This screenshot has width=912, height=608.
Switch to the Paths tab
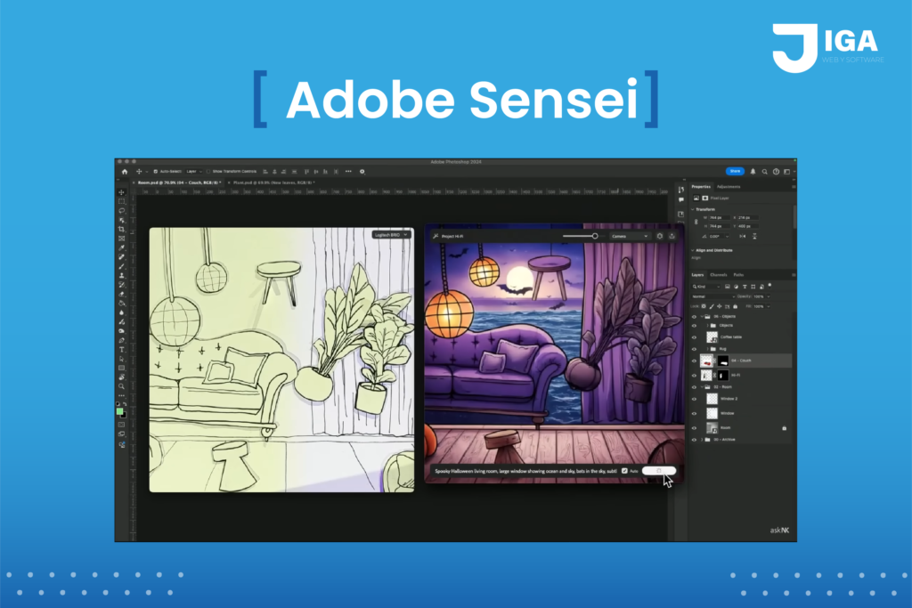(738, 275)
